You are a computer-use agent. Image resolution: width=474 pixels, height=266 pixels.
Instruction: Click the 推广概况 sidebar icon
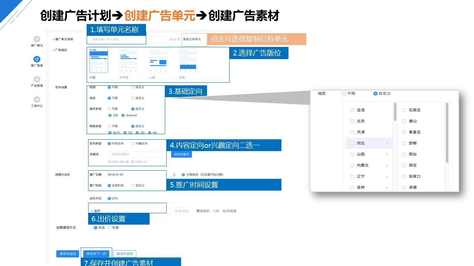tap(37, 39)
